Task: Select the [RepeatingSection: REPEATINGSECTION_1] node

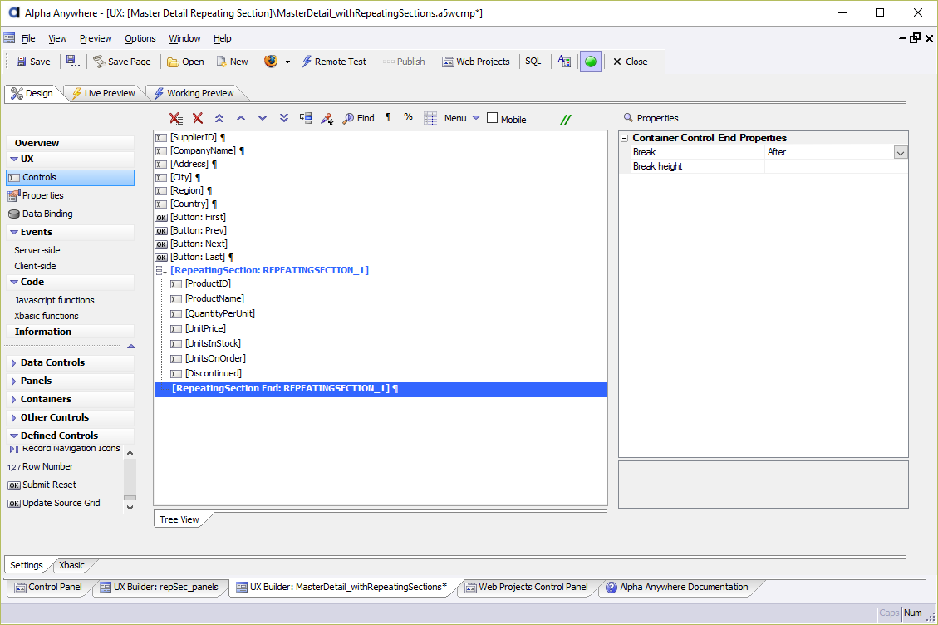Action: (x=270, y=271)
